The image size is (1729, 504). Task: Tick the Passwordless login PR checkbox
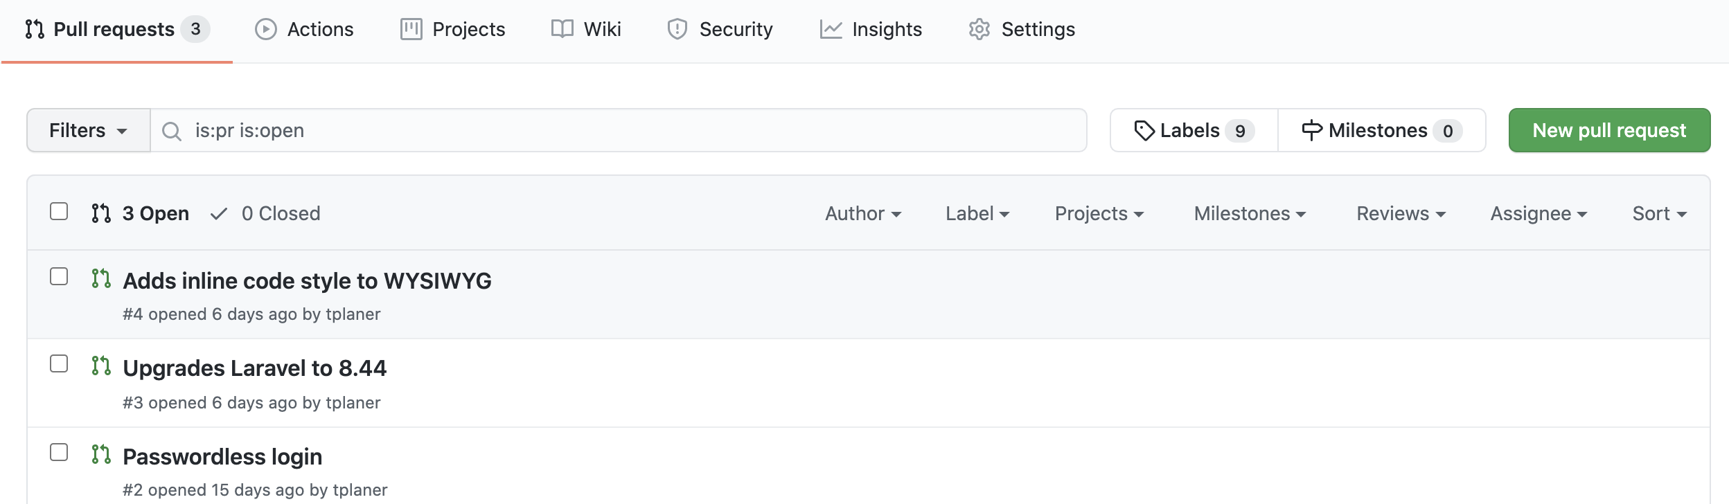59,452
